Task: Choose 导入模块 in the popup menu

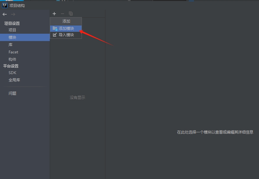Action: tap(66, 35)
